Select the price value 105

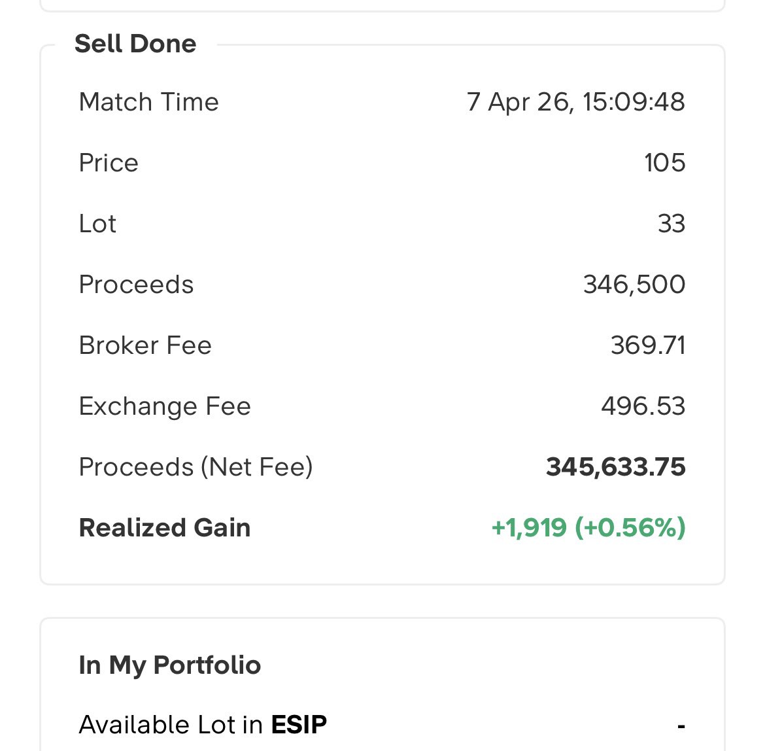tap(664, 162)
